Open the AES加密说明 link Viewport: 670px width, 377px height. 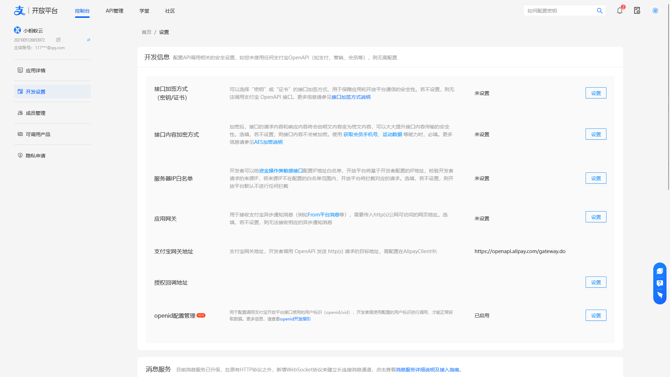pyautogui.click(x=268, y=142)
